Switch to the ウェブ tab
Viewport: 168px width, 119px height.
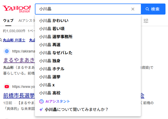8,21
